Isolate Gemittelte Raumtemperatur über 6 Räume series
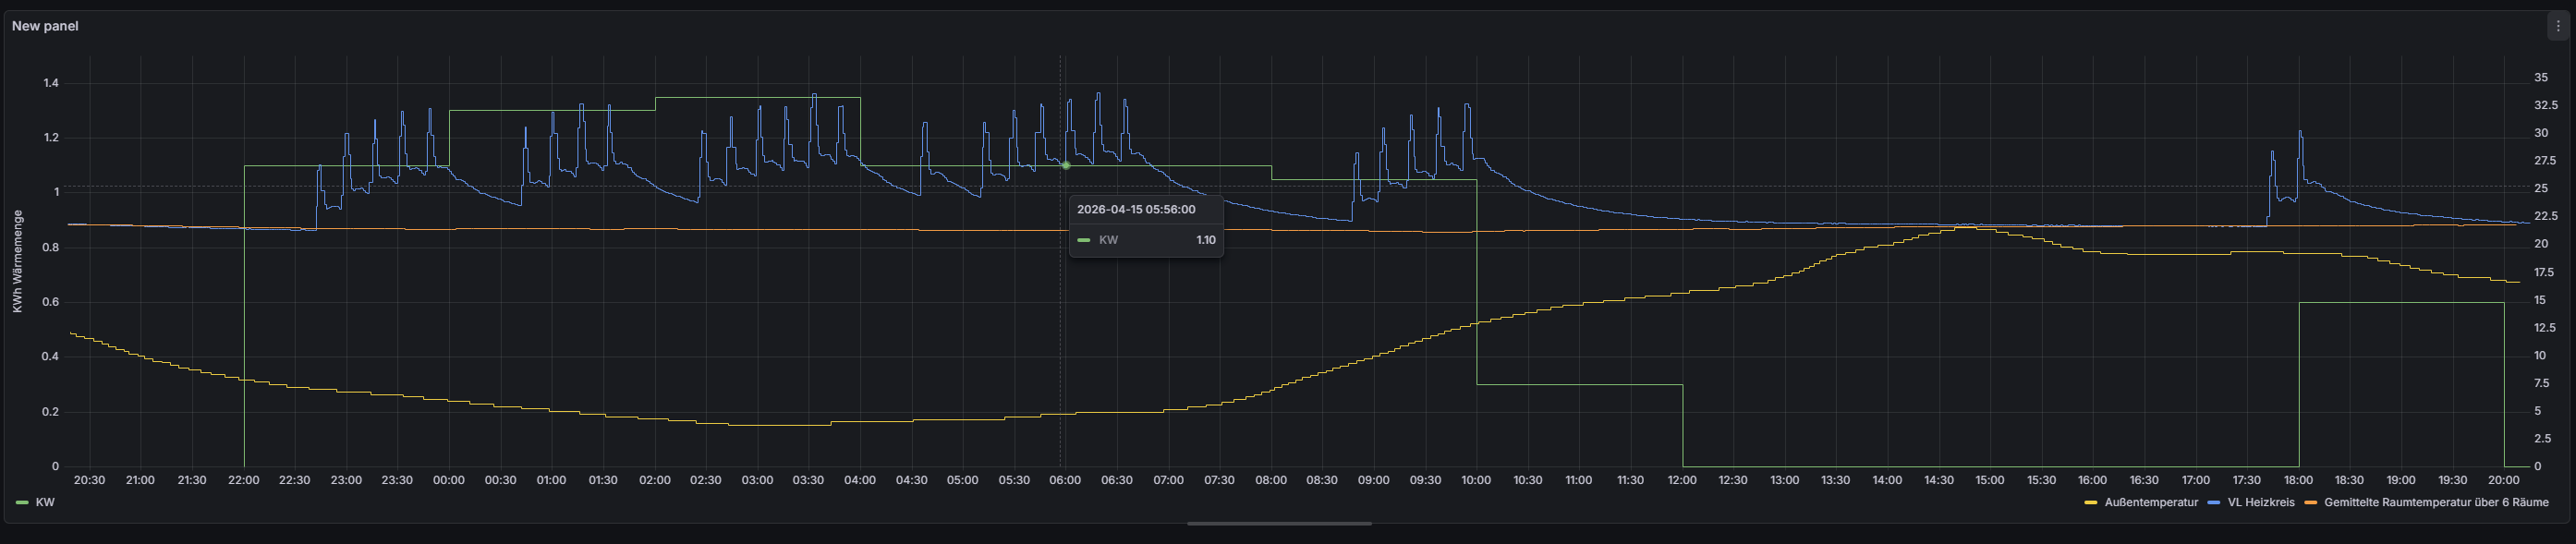Image resolution: width=2576 pixels, height=544 pixels. [2435, 503]
